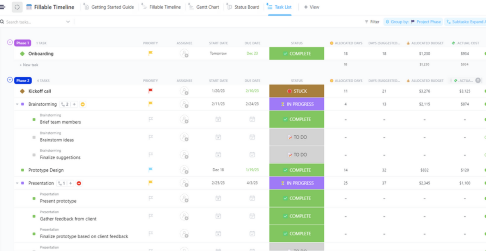The image size is (486, 251).
Task: Open the start date calendar for Brainstorm ideas
Action: pos(218,137)
